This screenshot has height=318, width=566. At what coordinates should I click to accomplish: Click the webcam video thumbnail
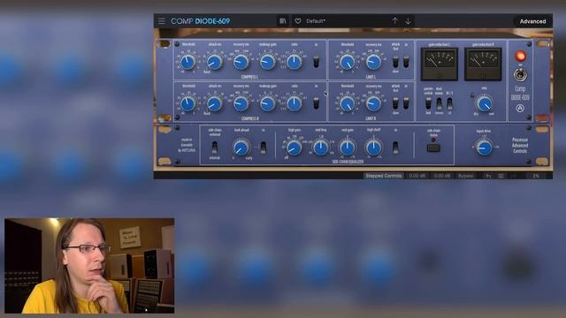89,266
